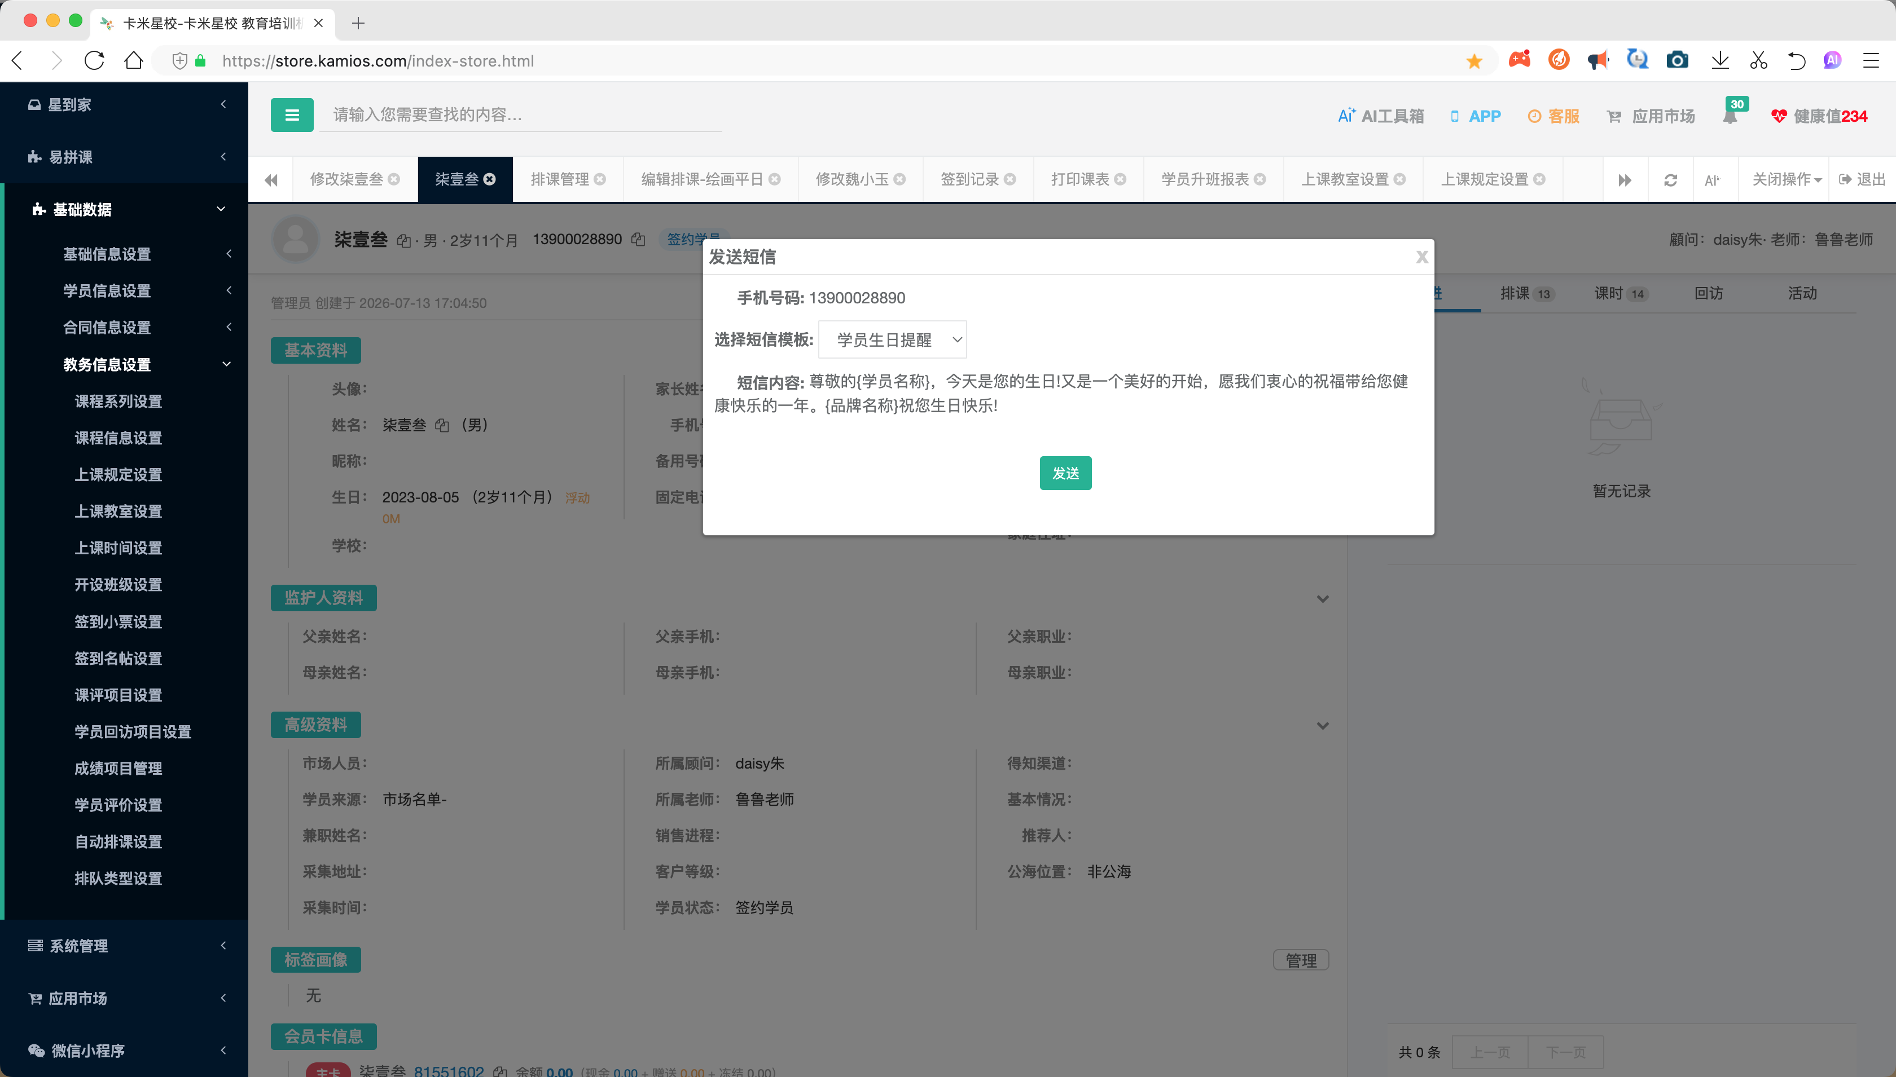Screen dimensions: 1896x1077
Task: Open 开设班级设置 in sidebar
Action: (118, 584)
